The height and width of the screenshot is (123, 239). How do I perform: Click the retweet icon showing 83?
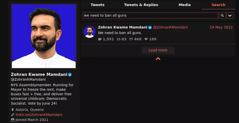click(119, 39)
